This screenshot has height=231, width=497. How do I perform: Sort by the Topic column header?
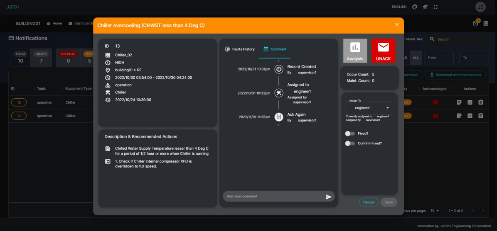[x=42, y=89]
